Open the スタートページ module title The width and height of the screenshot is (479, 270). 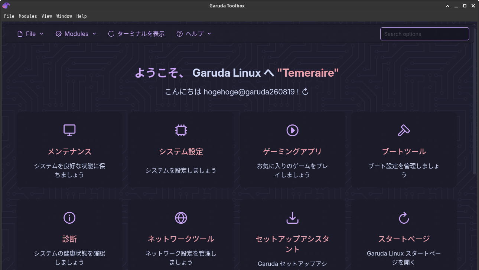click(404, 239)
